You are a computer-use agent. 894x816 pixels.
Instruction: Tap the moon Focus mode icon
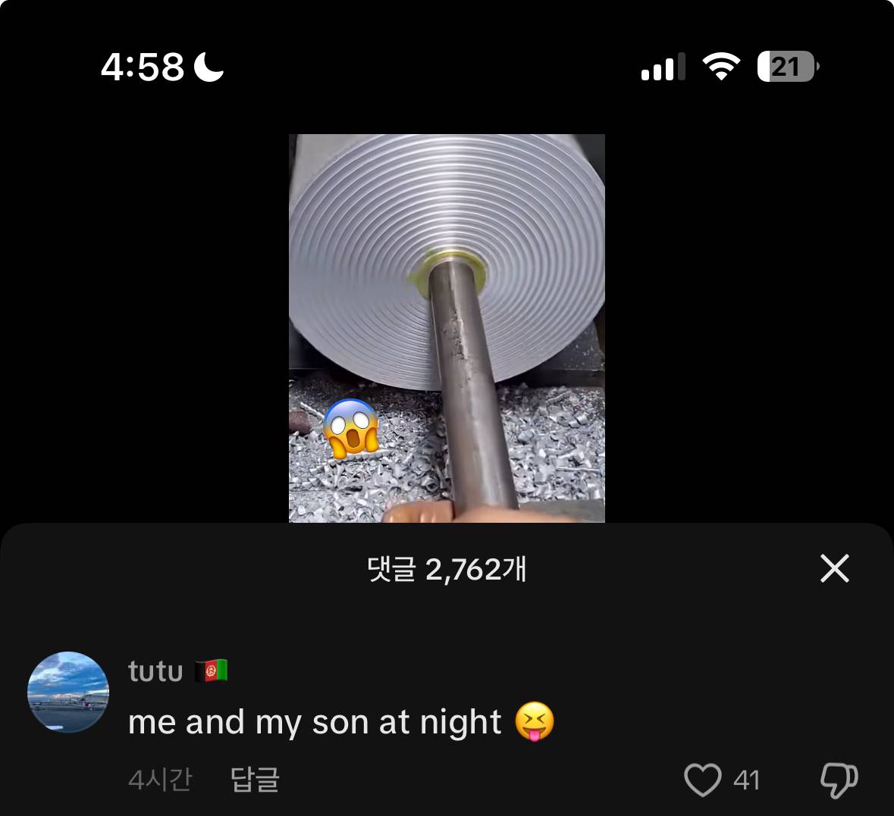[x=209, y=67]
